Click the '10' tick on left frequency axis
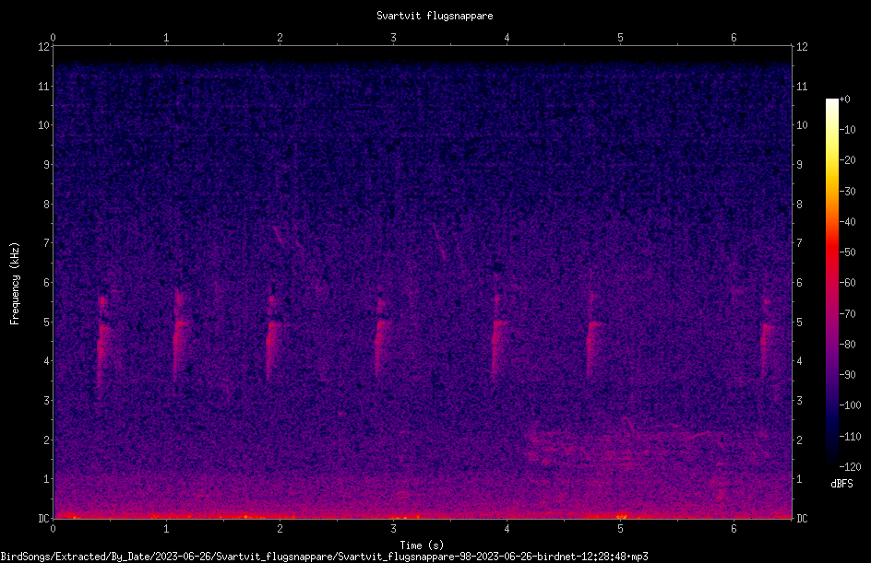Screen dimensions: 871x563 [x=44, y=125]
